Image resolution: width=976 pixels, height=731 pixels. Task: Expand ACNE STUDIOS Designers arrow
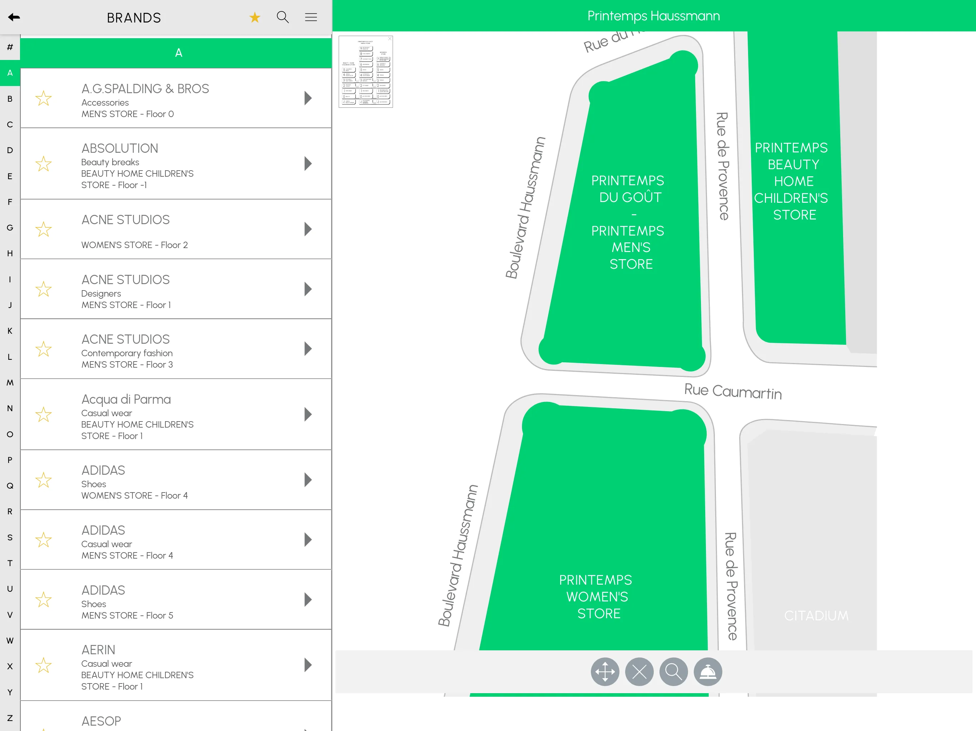308,289
